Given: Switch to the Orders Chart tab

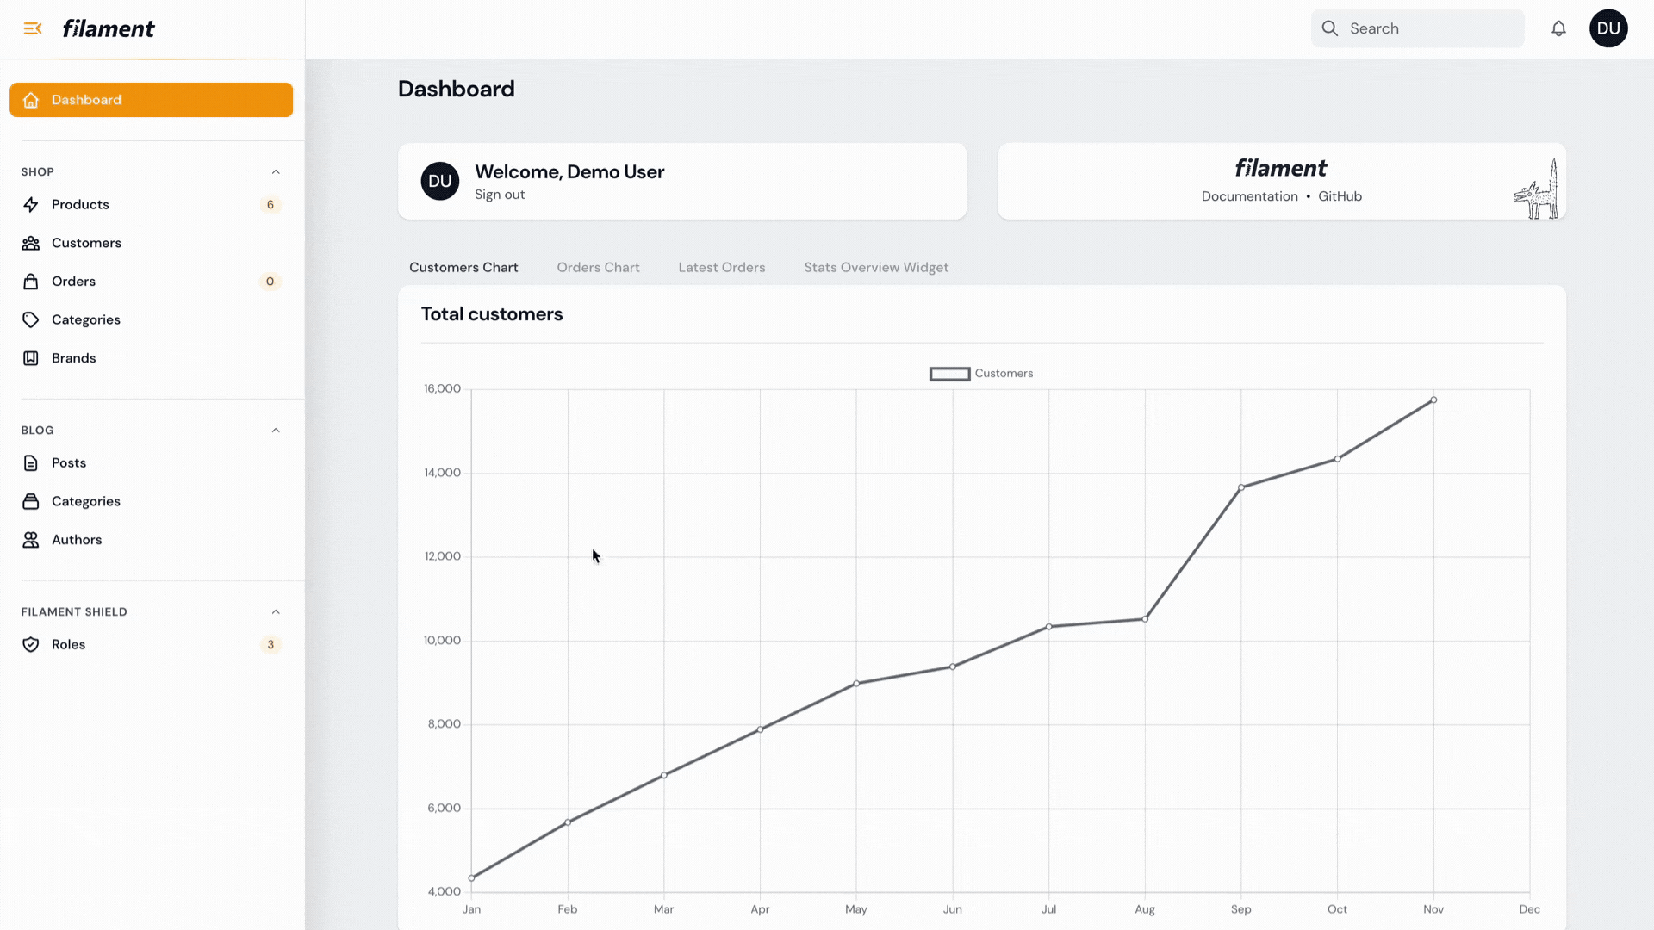Looking at the screenshot, I should [x=598, y=268].
